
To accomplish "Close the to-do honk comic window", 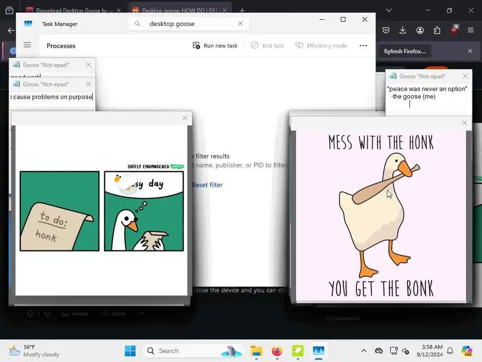I will pyautogui.click(x=185, y=118).
